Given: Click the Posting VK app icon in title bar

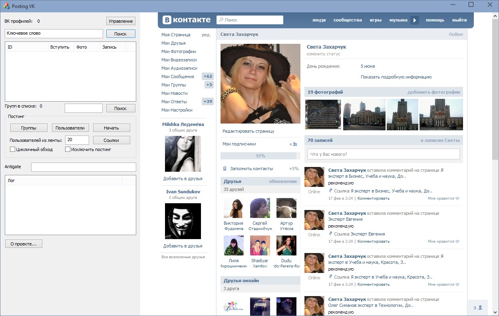Looking at the screenshot, I should click(x=6, y=6).
